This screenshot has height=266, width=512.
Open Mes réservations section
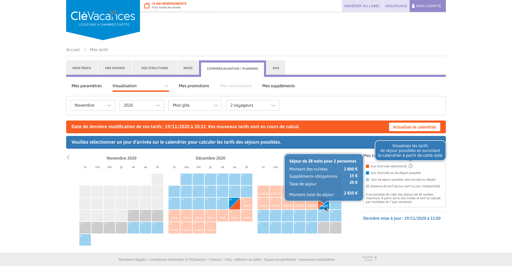235,86
